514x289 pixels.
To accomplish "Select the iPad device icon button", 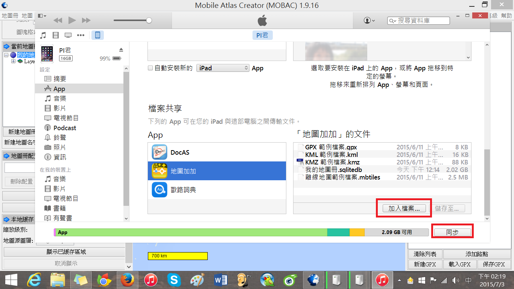I will (97, 35).
